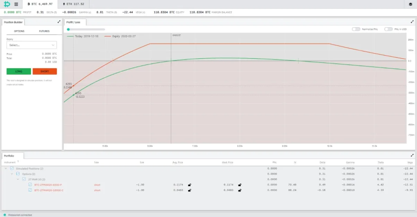Open the layers icon in the top right corner
The width and height of the screenshot is (417, 217).
[x=411, y=4]
